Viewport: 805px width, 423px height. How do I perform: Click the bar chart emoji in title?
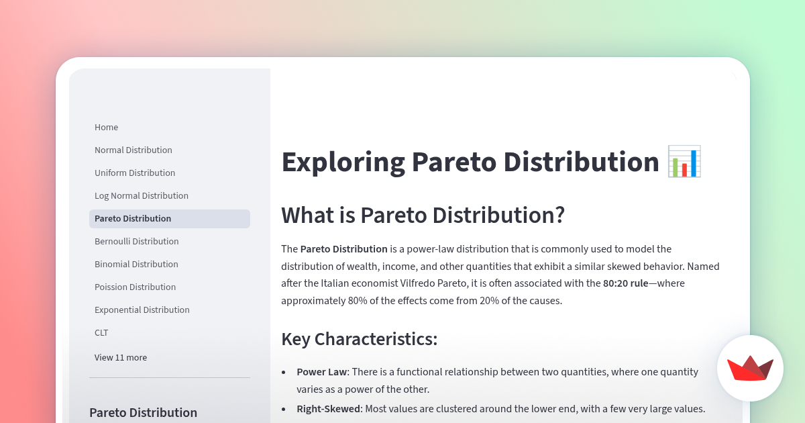tap(684, 162)
